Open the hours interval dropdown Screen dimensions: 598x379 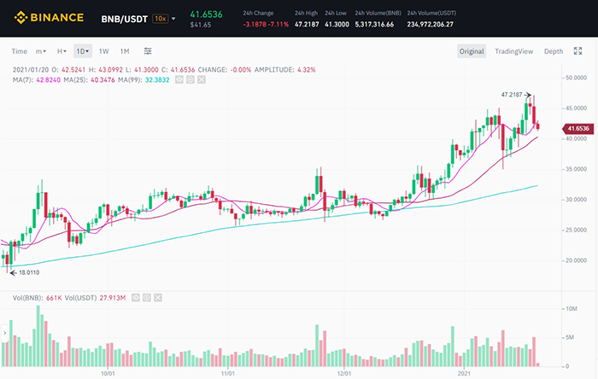coord(61,51)
